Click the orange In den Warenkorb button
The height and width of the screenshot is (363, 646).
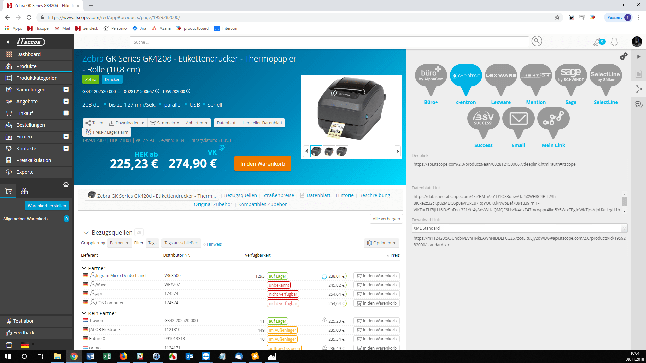pos(262,164)
